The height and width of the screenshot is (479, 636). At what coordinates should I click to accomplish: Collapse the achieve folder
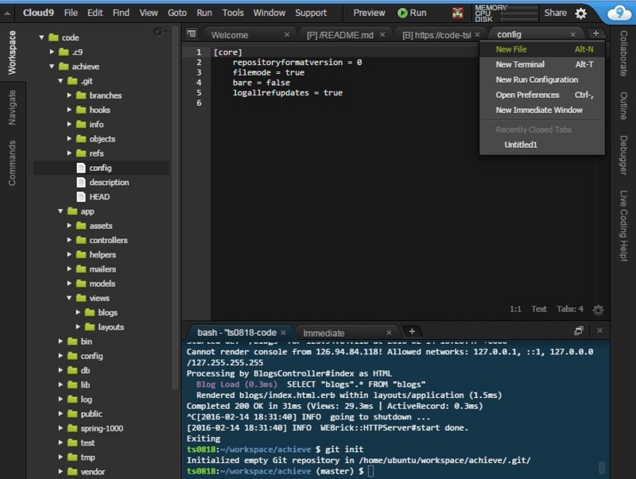(52, 67)
